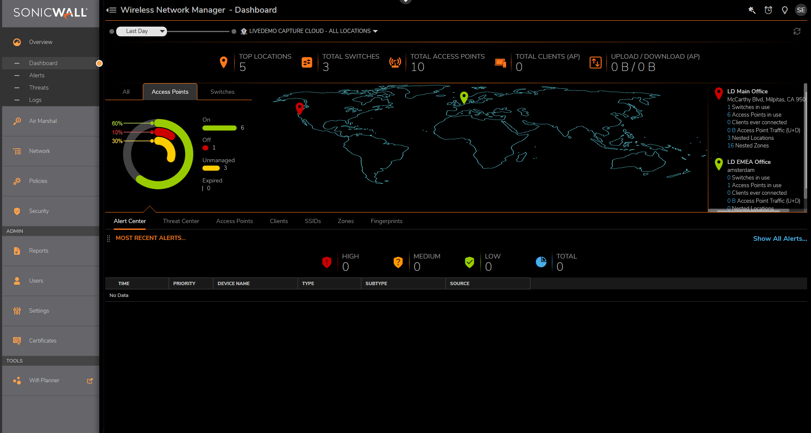This screenshot has height=433, width=811.
Task: Collapse the sidebar using the hamburger arrow icon
Action: (x=111, y=10)
